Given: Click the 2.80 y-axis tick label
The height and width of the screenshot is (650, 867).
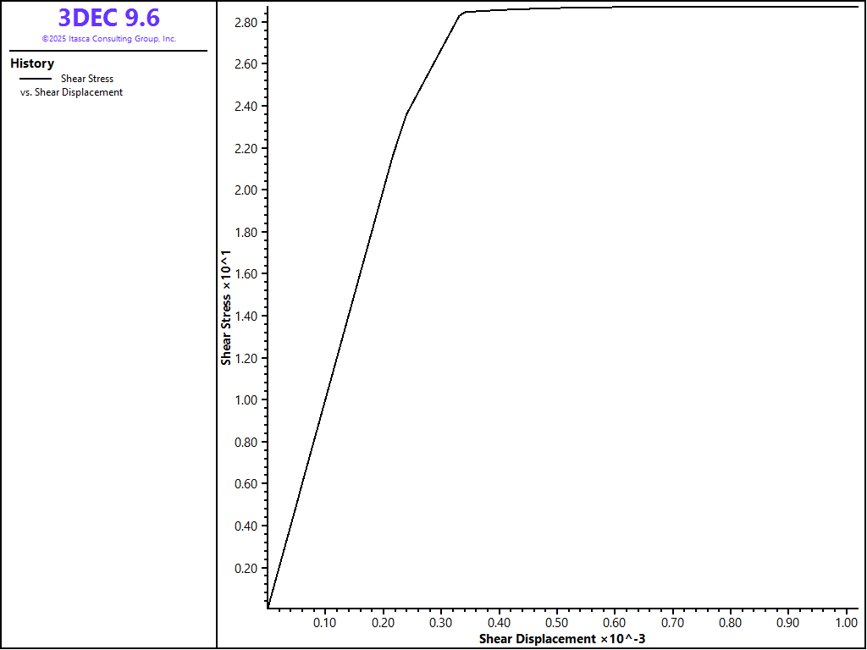Looking at the screenshot, I should click(x=246, y=22).
